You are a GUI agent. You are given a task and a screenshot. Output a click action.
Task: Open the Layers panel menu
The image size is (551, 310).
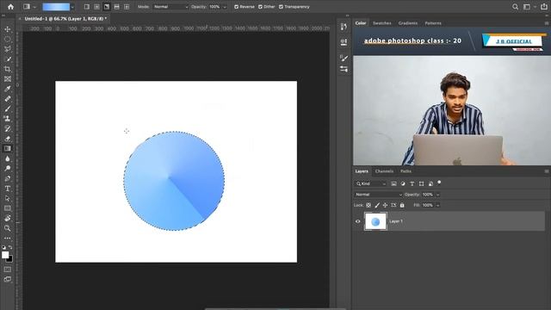click(547, 171)
